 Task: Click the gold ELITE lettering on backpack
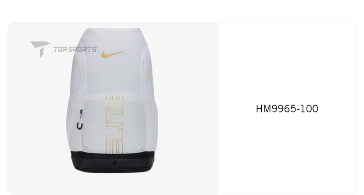tap(114, 124)
